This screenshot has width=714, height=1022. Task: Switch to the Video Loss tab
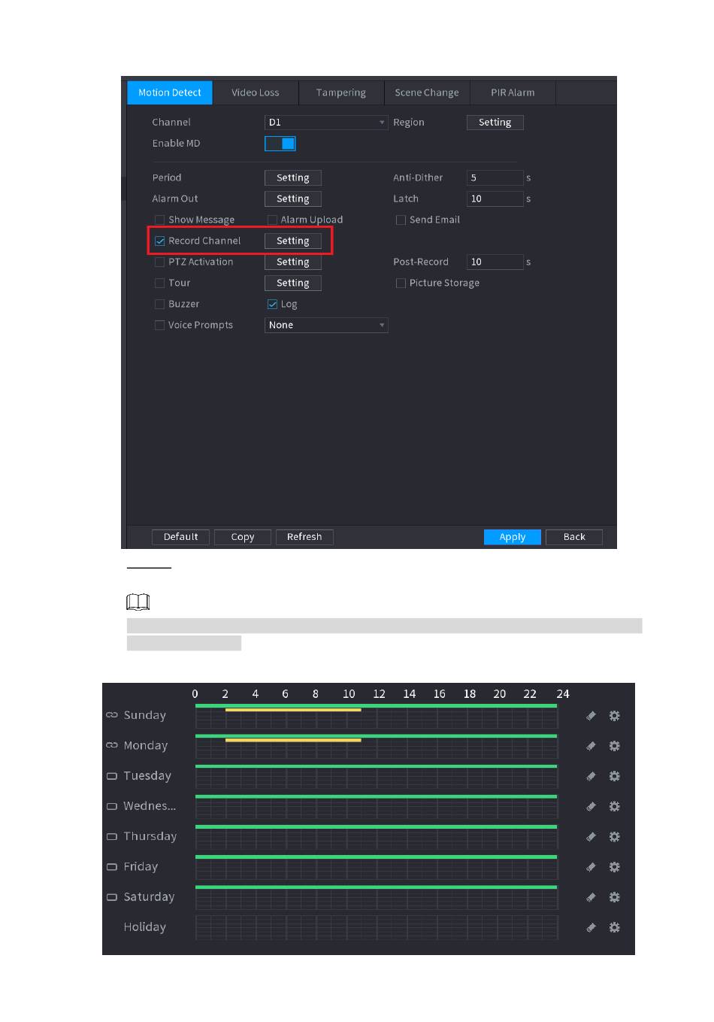(x=256, y=92)
